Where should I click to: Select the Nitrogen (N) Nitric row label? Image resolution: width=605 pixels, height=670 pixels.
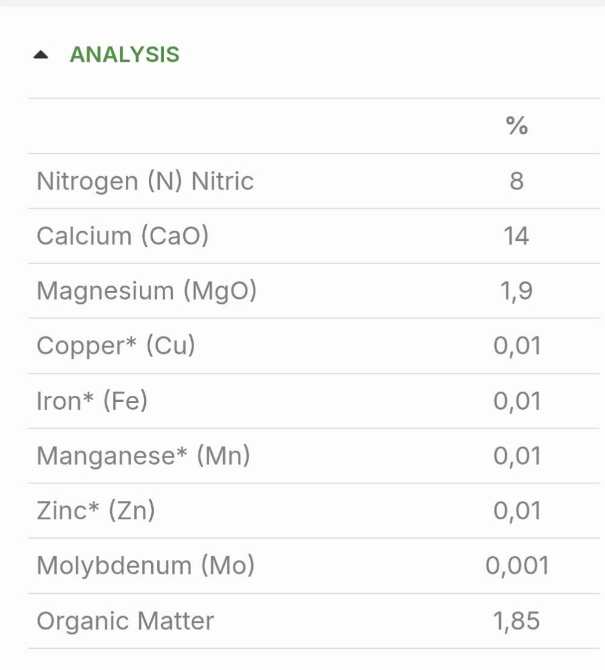[145, 181]
